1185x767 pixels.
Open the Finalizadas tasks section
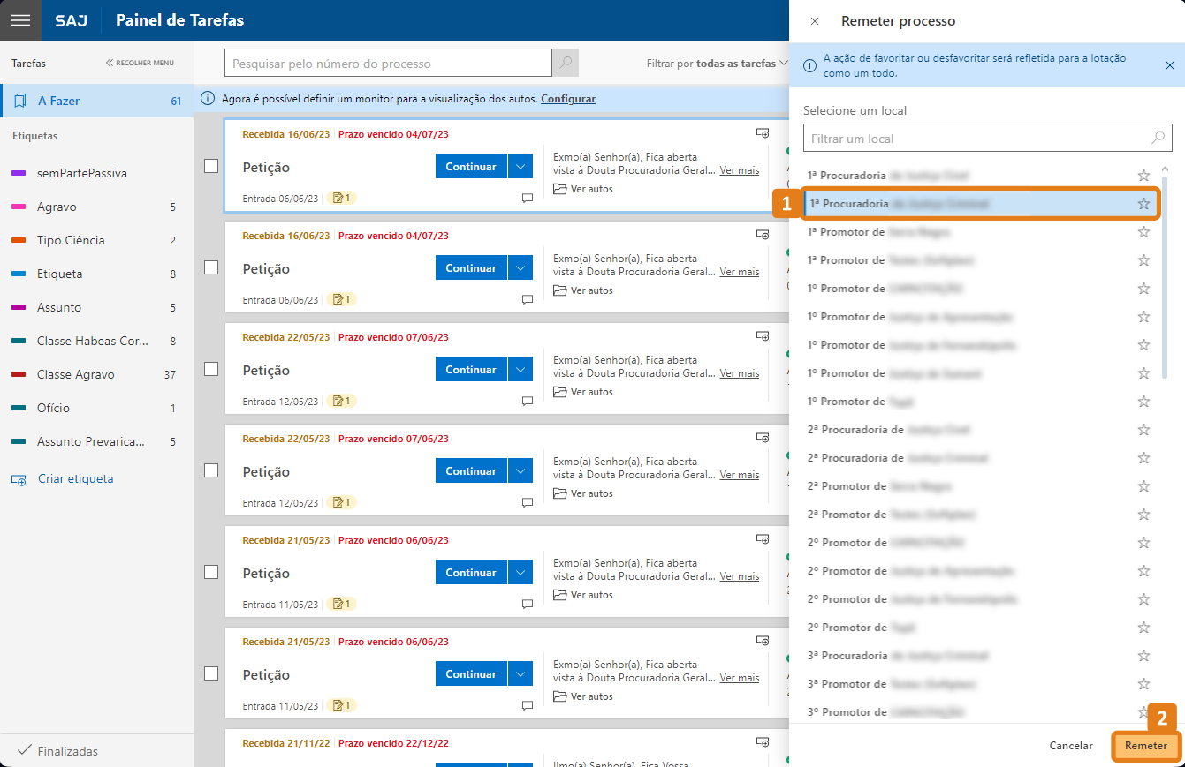point(67,751)
